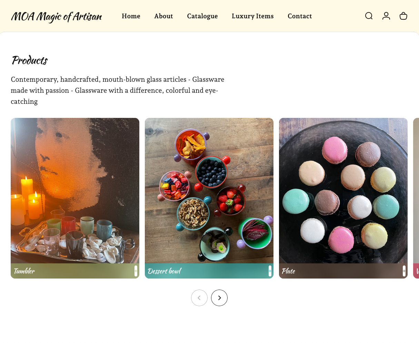Screen dimensions: 419x343
Task: Open the Catalogue menu item
Action: click(x=202, y=16)
